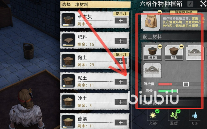Remove 黏土 from soil slot
The width and height of the screenshot is (207, 129).
pos(181,47)
